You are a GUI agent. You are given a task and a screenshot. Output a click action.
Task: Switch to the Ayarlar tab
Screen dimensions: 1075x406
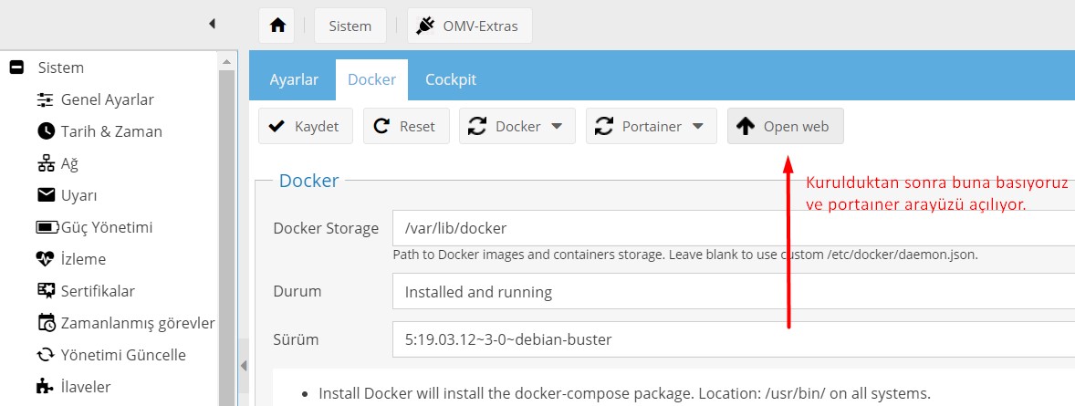pyautogui.click(x=294, y=79)
